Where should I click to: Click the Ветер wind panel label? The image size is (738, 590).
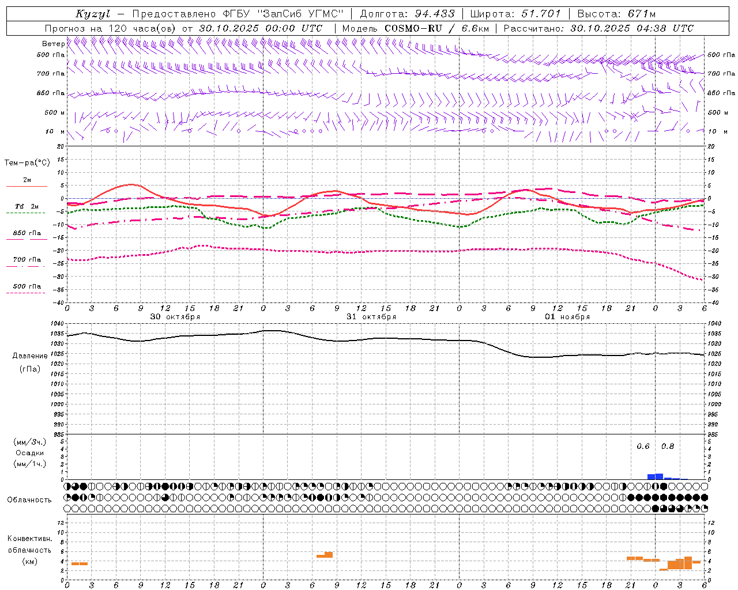(53, 44)
